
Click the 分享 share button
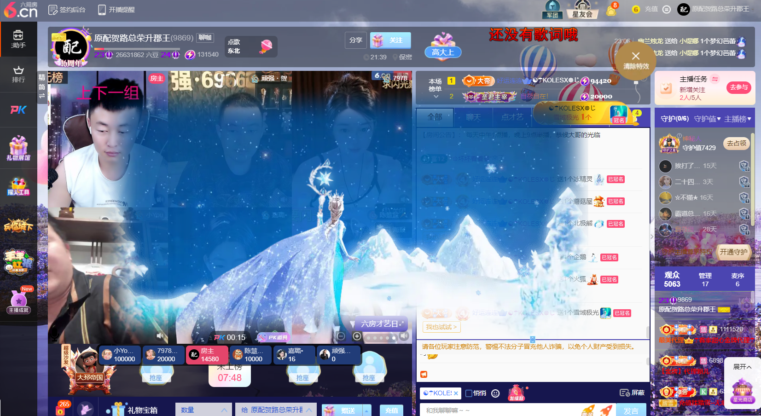[x=356, y=40]
